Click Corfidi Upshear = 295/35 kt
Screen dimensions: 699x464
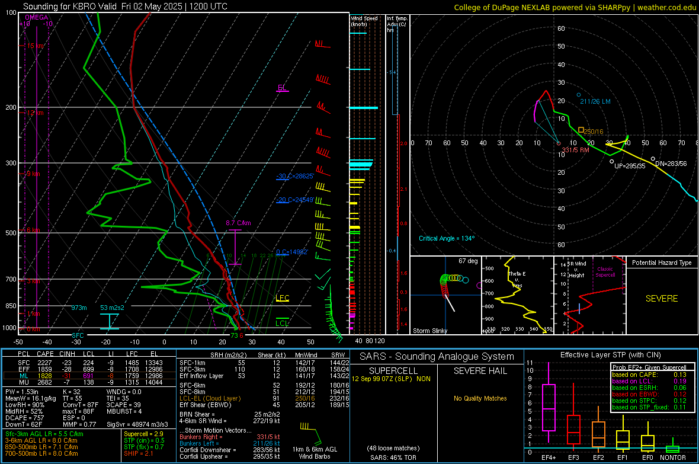click(x=230, y=456)
